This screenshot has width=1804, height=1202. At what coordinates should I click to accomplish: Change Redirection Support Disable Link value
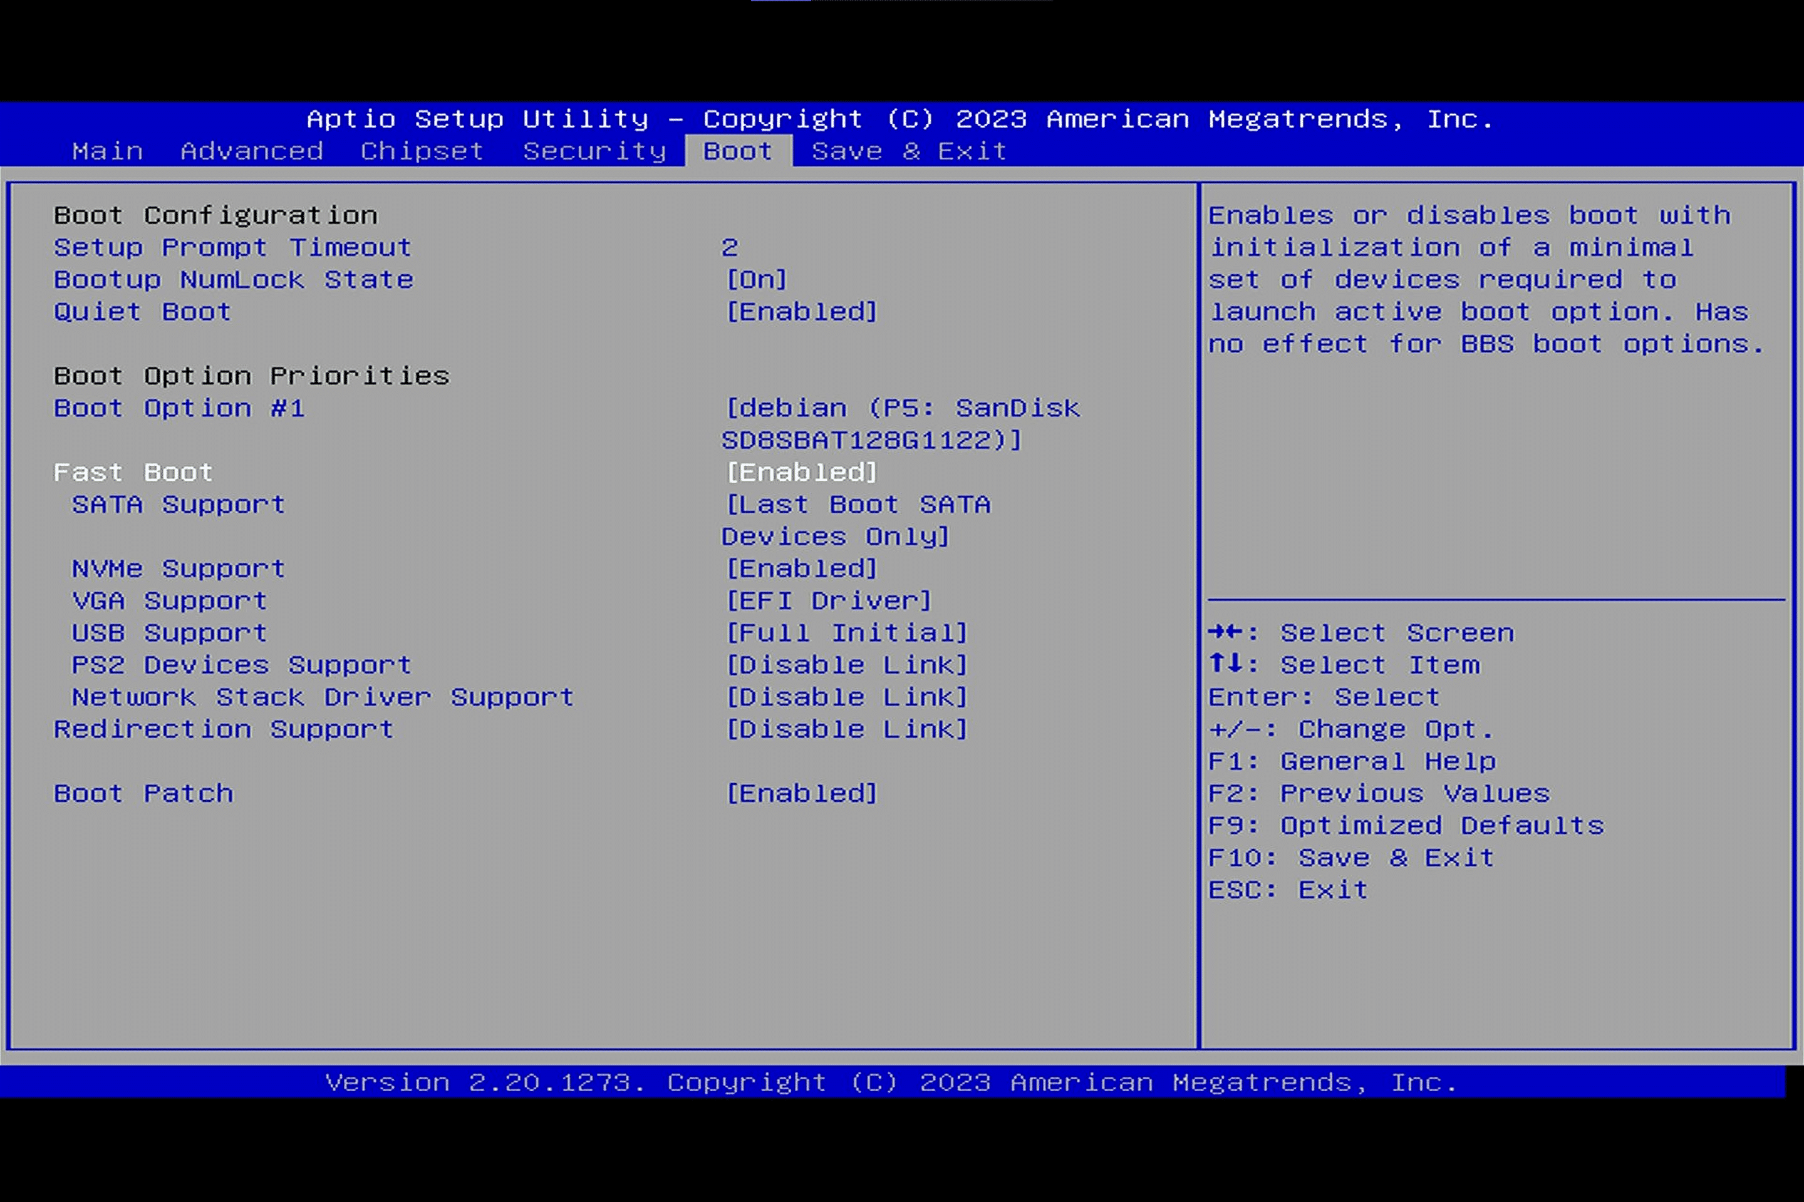[x=847, y=730]
